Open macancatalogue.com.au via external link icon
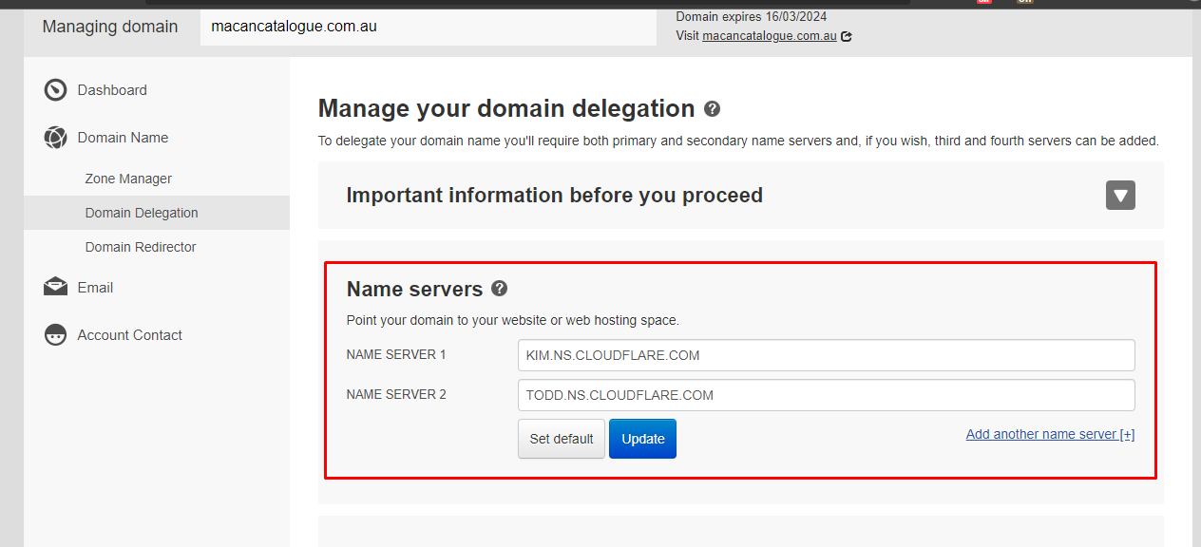Image resolution: width=1201 pixels, height=547 pixels. [x=845, y=35]
